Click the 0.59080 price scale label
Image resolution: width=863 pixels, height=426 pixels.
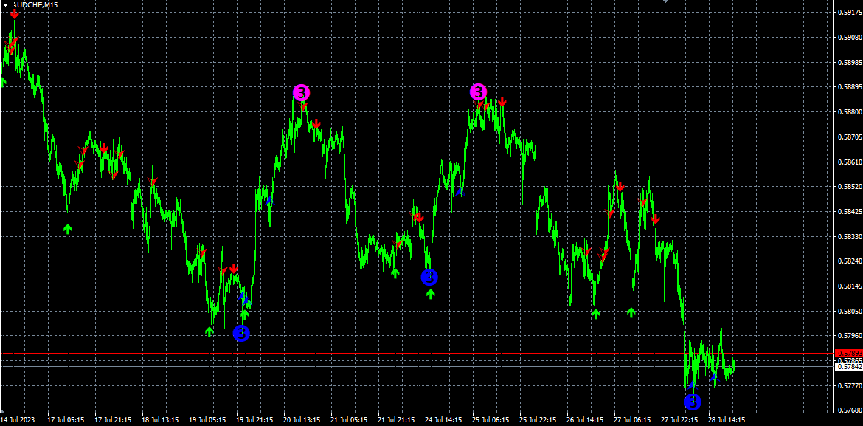(849, 37)
